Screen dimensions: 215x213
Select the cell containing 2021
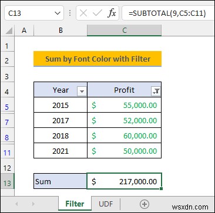(61, 151)
